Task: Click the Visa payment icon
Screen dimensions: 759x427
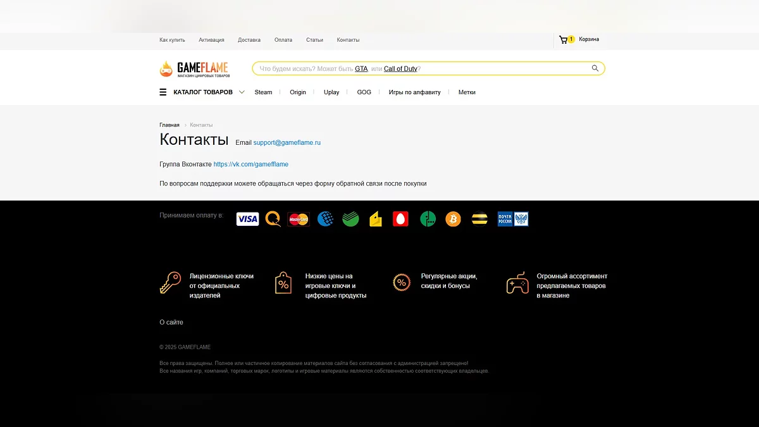Action: click(247, 219)
